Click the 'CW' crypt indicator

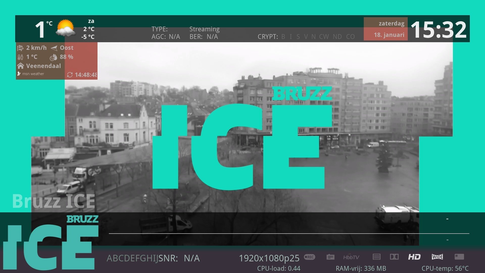(x=324, y=37)
